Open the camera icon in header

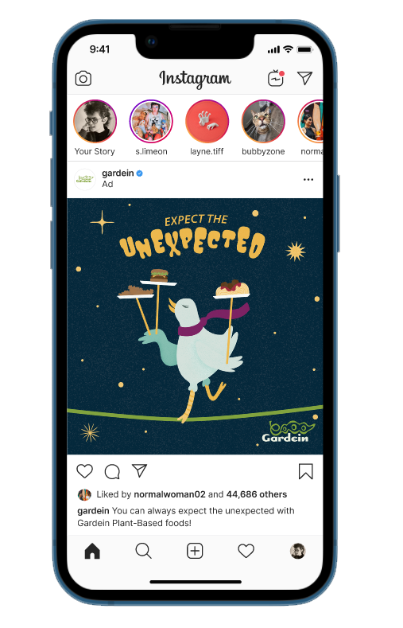click(x=83, y=79)
